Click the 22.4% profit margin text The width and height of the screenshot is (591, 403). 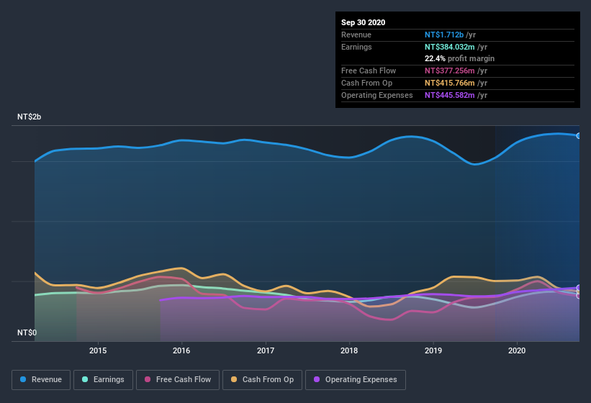459,58
